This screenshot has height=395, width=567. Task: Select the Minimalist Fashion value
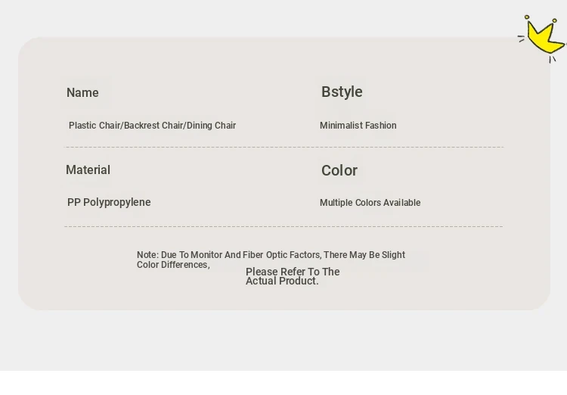[358, 126]
